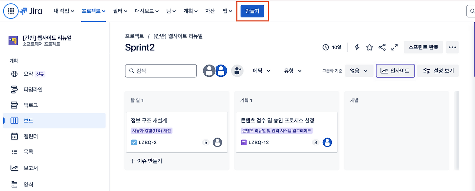Click the clock icon showing 10일

pyautogui.click(x=326, y=47)
